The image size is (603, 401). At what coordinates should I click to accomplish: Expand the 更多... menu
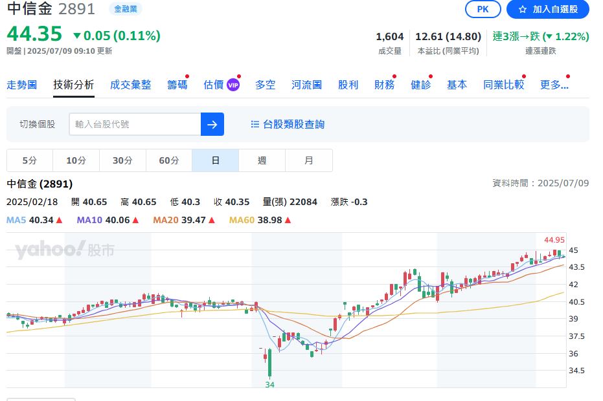point(554,85)
